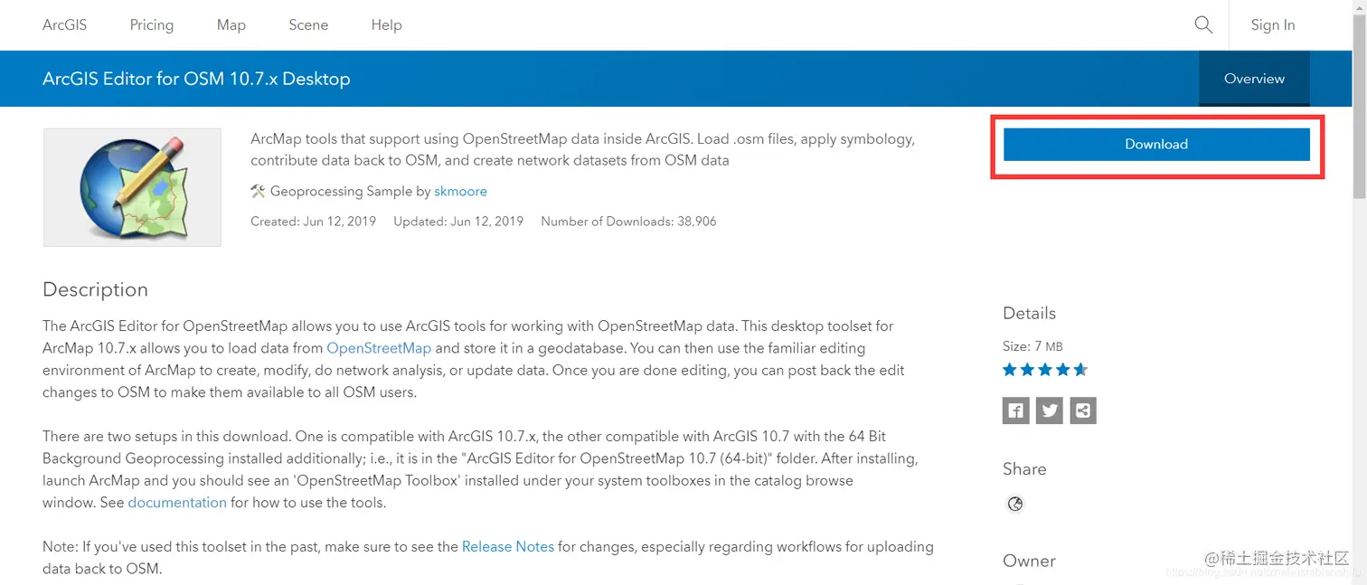The height and width of the screenshot is (585, 1367).
Task: Open the Map menu item
Action: point(231,24)
